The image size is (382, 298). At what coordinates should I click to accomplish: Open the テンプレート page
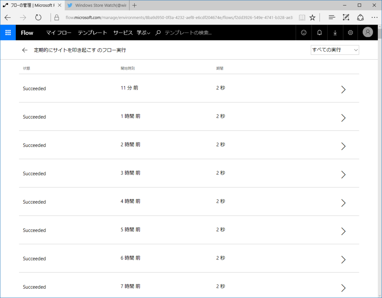[x=93, y=33]
